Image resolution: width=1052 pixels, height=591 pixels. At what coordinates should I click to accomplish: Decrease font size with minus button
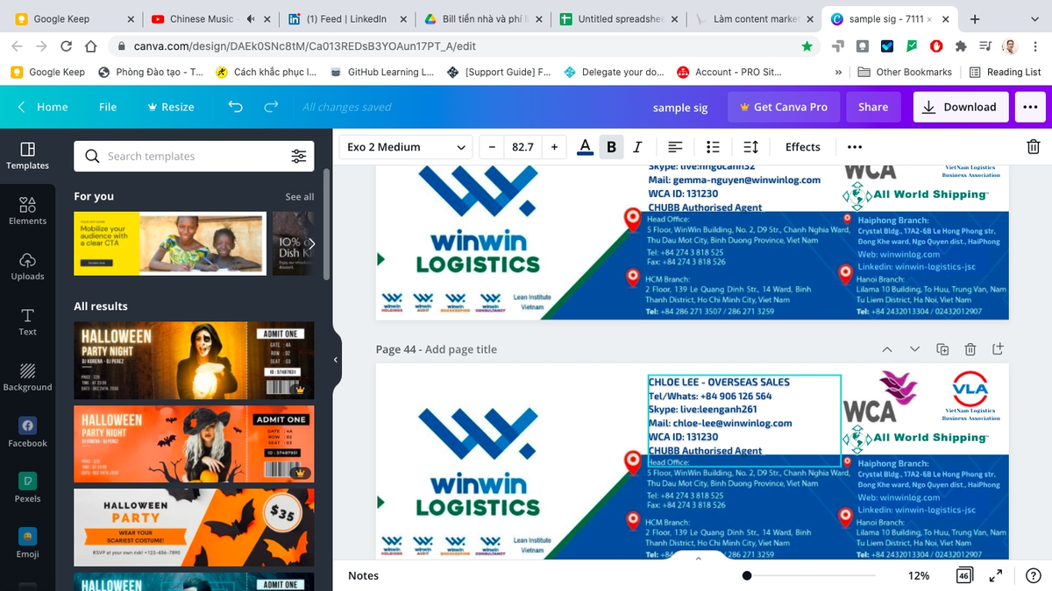pos(492,147)
